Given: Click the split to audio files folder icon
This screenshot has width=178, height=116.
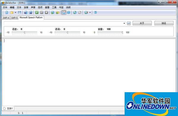Looking at the screenshot, I should click(x=58, y=12).
